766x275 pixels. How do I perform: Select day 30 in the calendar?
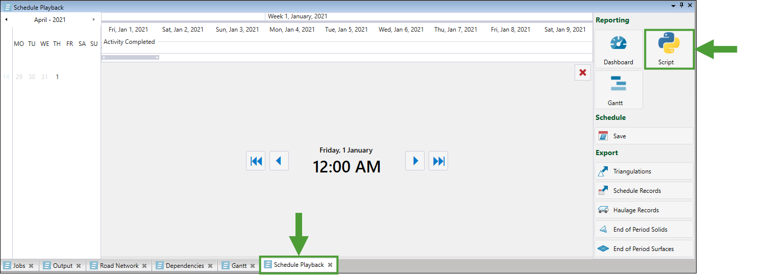[x=32, y=77]
